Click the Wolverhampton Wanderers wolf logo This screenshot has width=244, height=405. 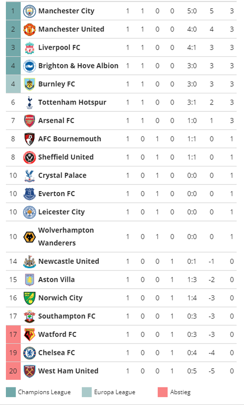(29, 237)
